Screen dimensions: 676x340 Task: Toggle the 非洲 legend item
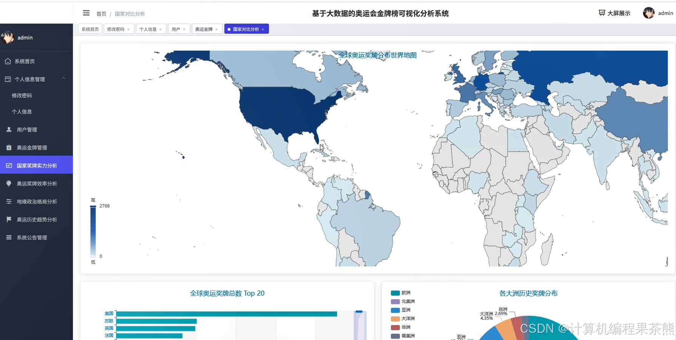401,327
